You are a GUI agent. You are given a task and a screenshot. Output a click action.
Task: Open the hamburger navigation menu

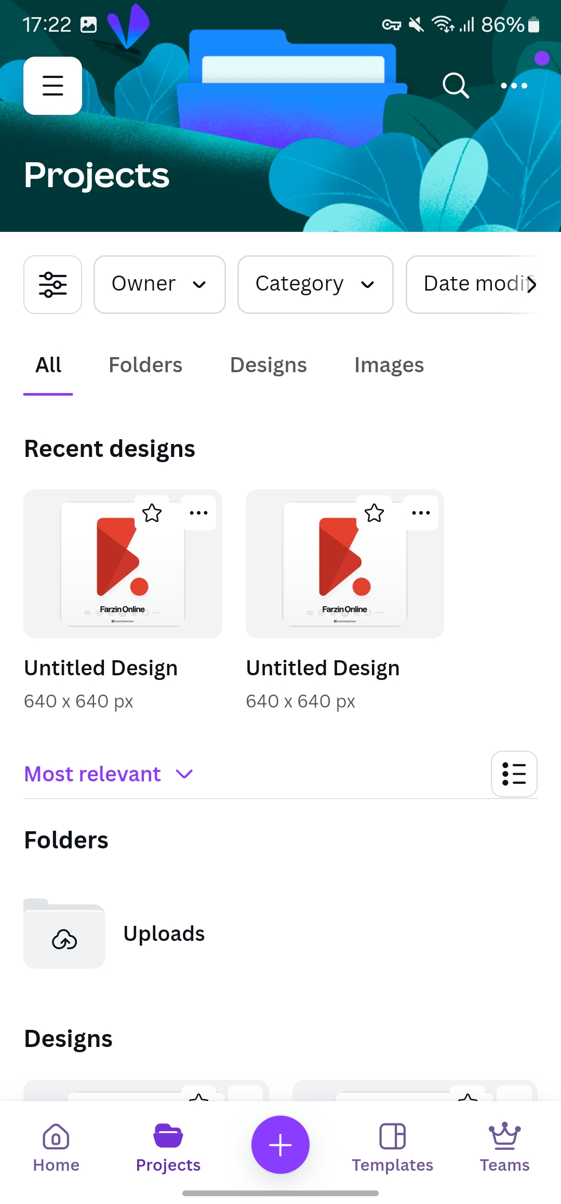[x=52, y=86]
